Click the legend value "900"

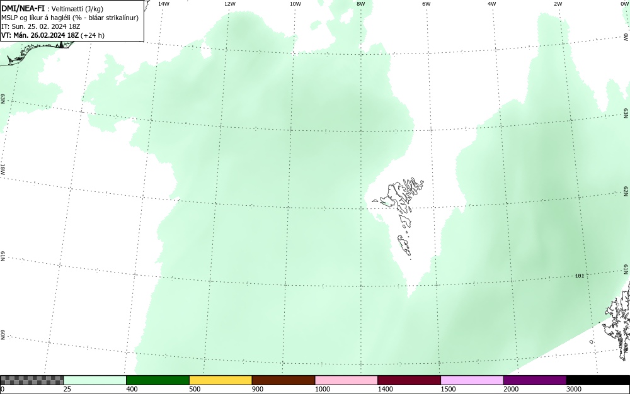point(258,389)
